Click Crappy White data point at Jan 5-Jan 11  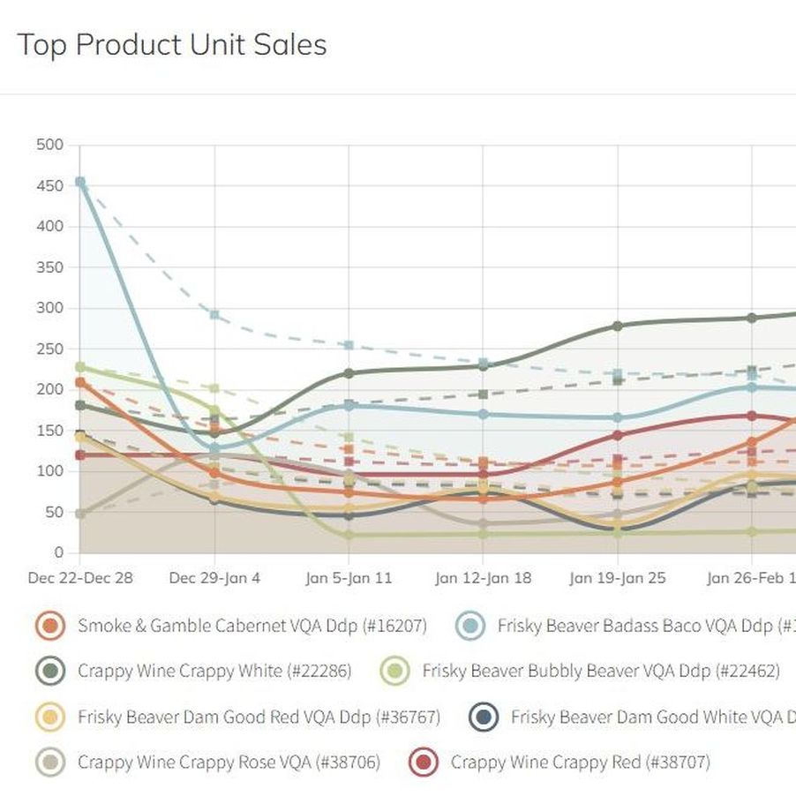[349, 373]
